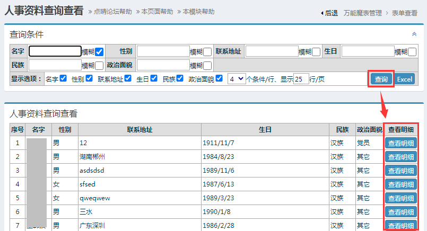This screenshot has height=231, width=427.
Task: Enable the 联系地址 模糊 checkbox
Action: click(x=316, y=52)
